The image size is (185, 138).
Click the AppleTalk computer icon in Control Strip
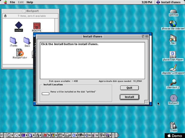tap(9, 135)
